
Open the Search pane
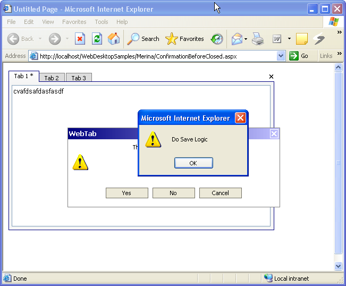[x=144, y=39]
